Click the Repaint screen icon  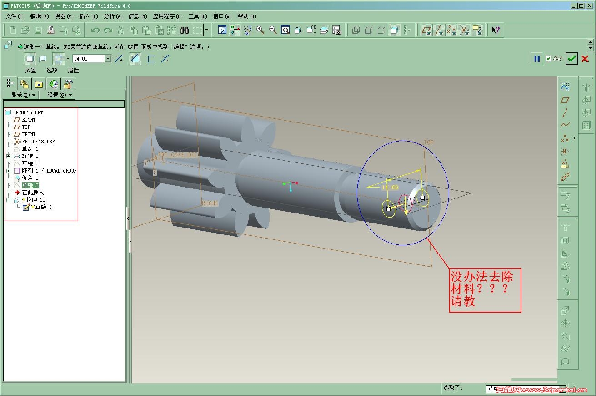(x=222, y=30)
